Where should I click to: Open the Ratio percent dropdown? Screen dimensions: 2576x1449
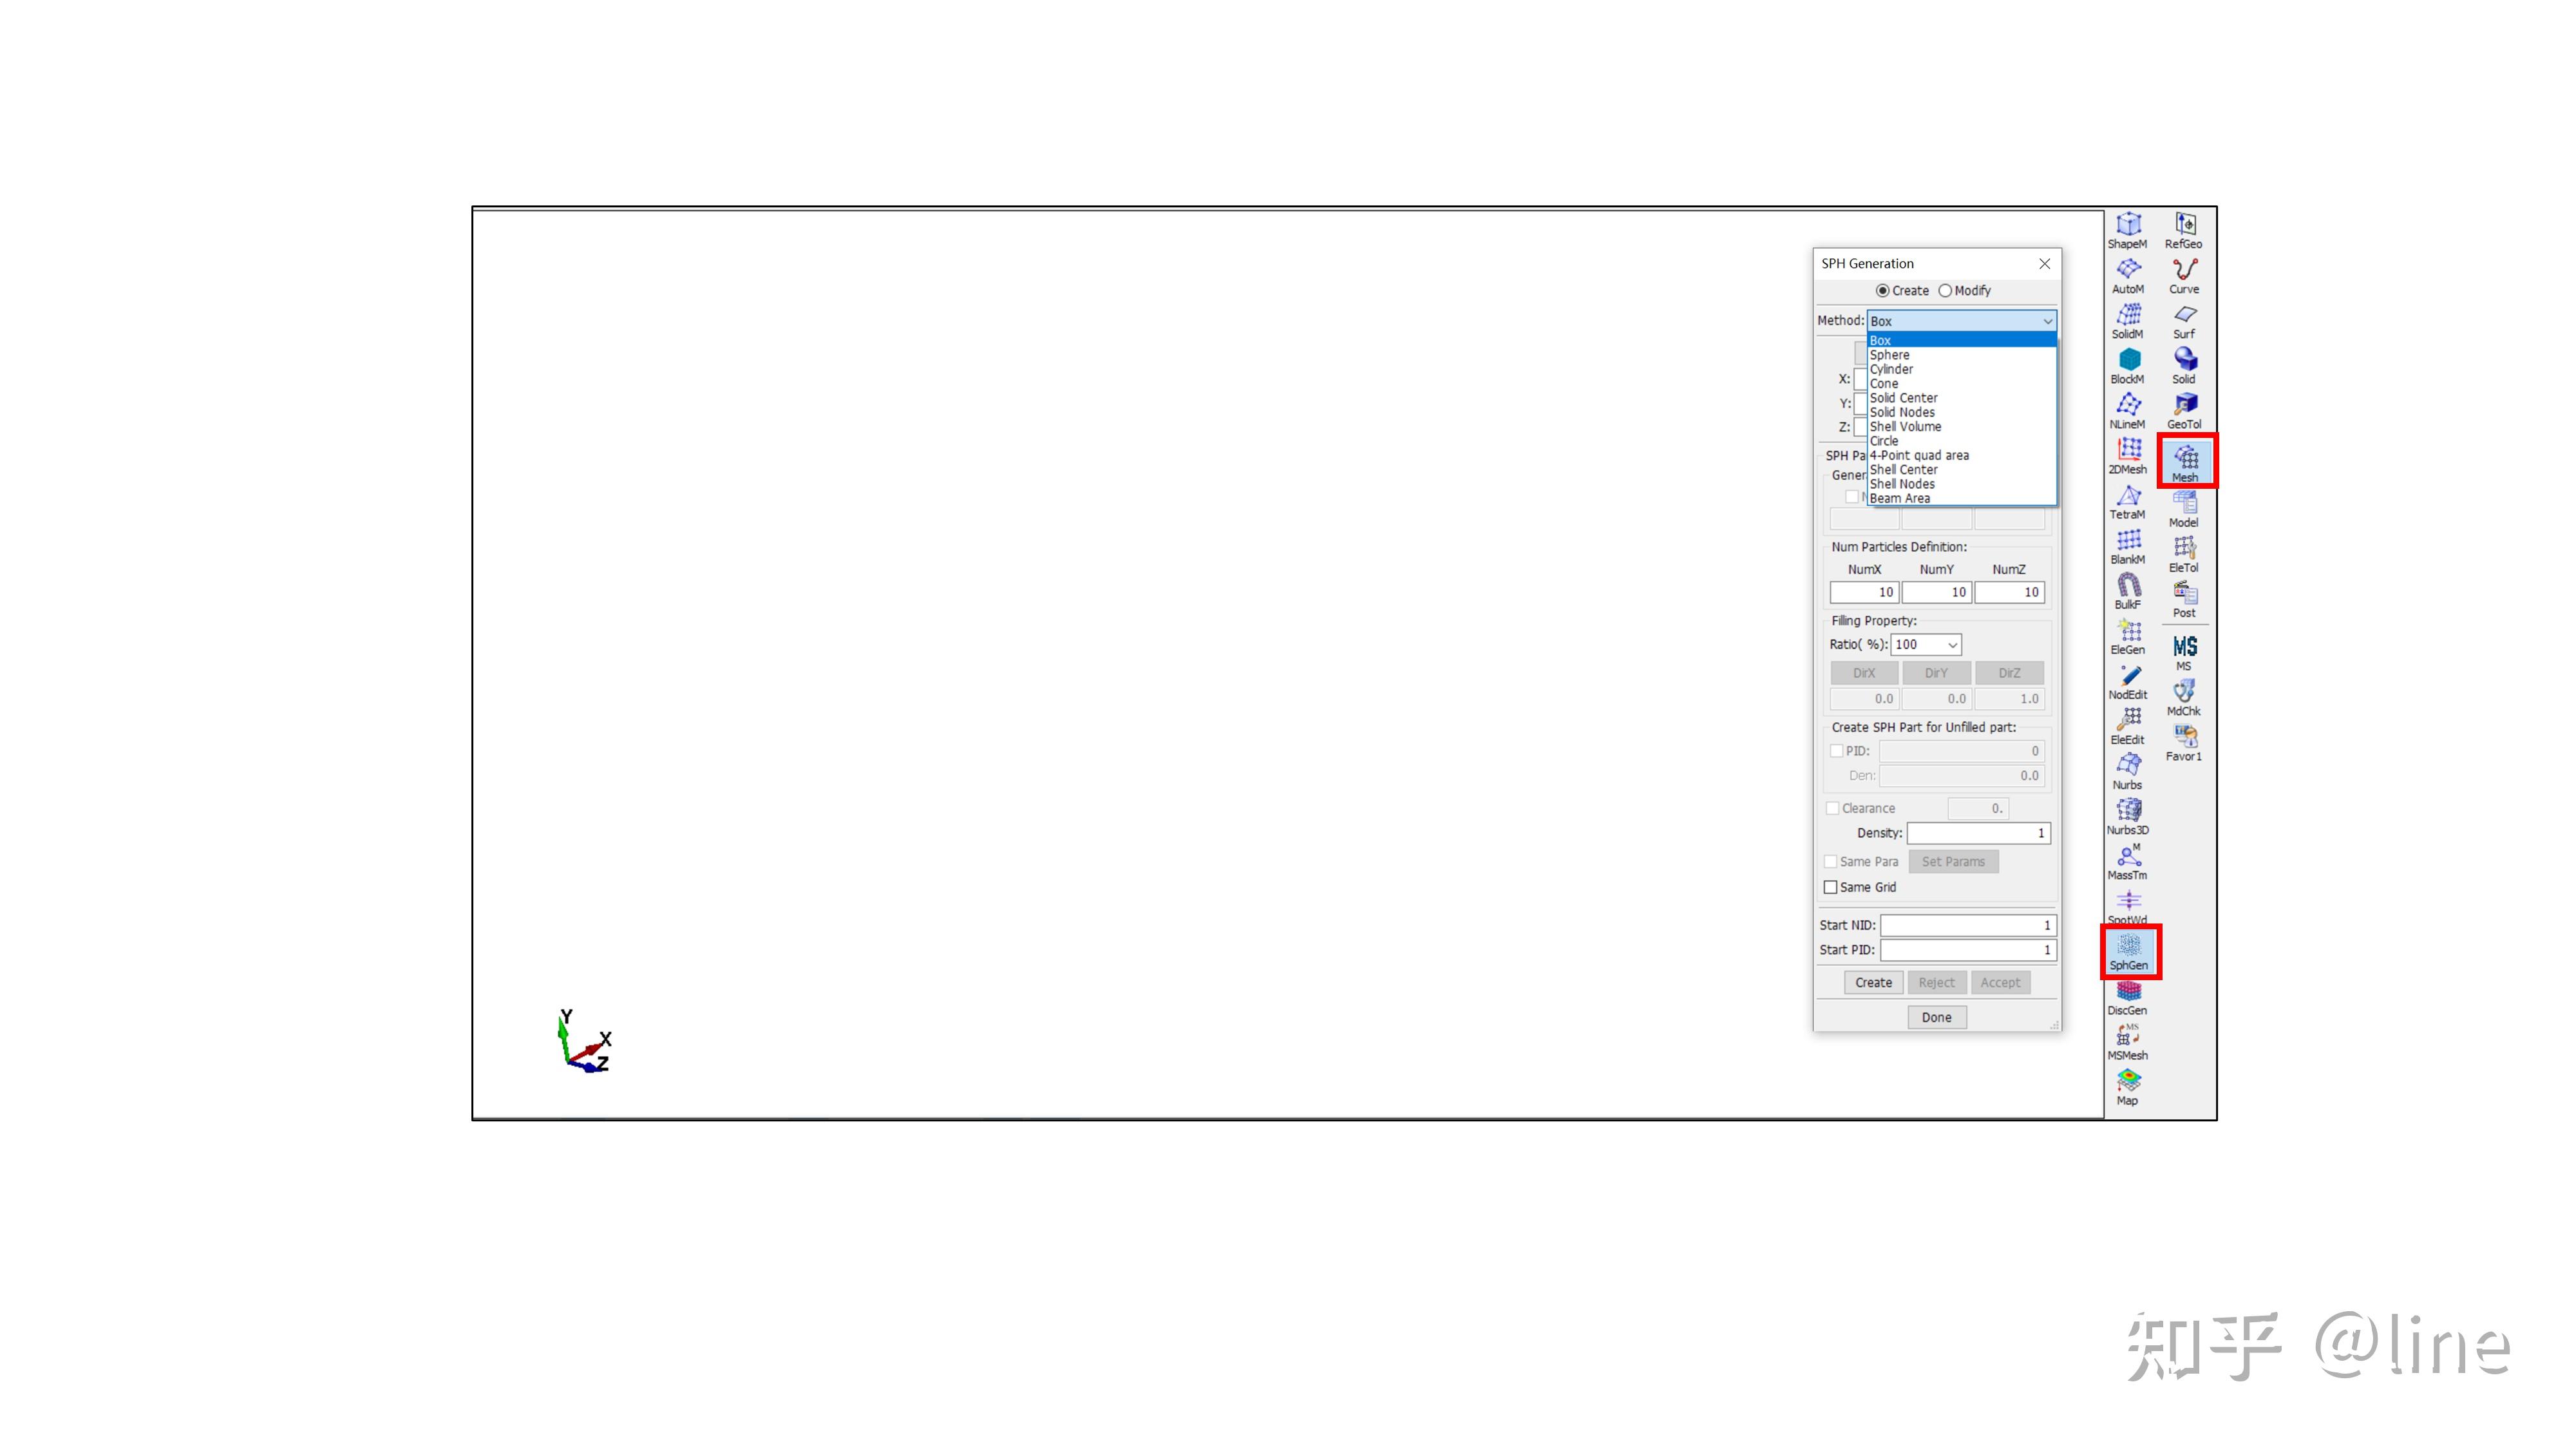(x=1952, y=645)
